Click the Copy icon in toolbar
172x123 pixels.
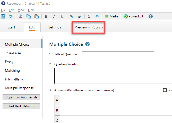(x=29, y=16)
